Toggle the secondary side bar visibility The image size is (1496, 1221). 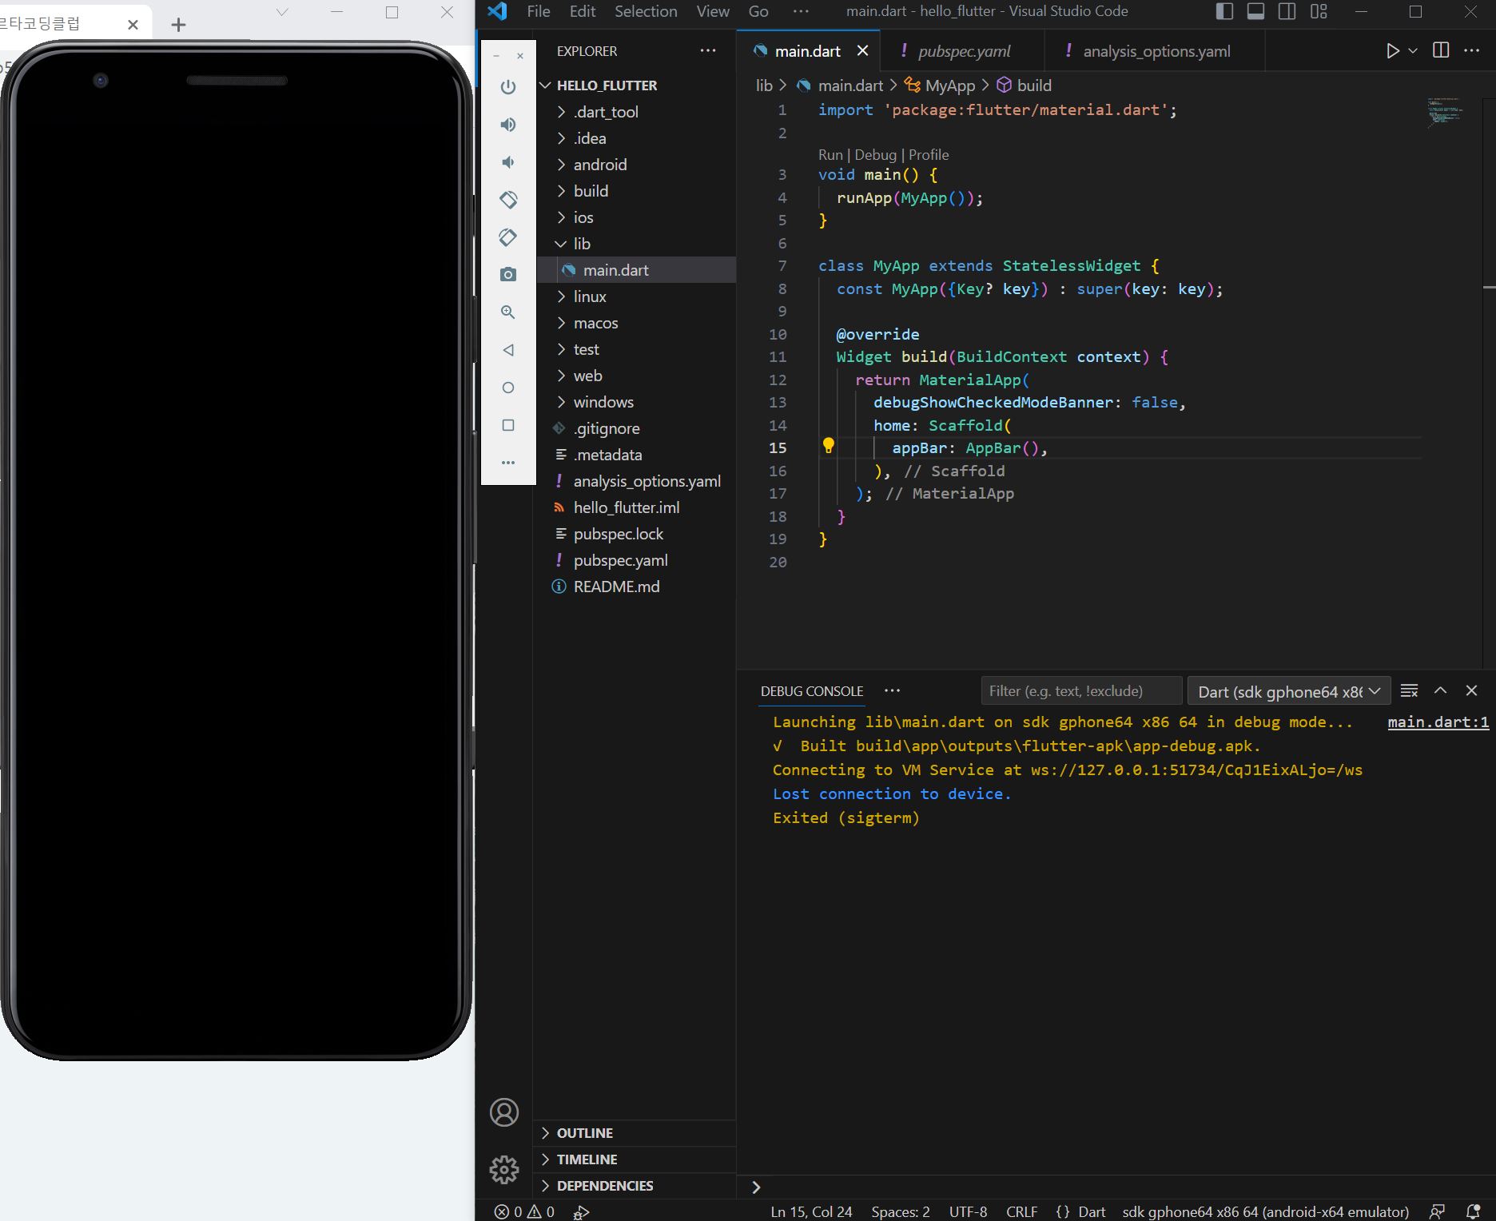[x=1287, y=11]
